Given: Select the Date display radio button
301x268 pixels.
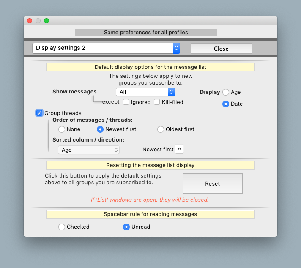Looking at the screenshot, I should [226, 104].
